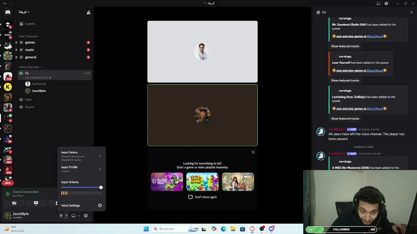Open MusicRoom link in Levitating message

click(375, 109)
